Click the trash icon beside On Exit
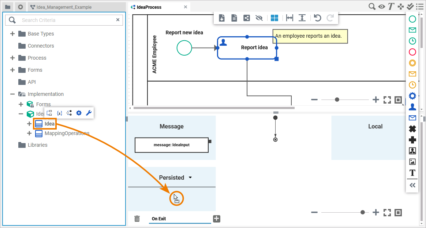Image resolution: width=426 pixels, height=228 pixels. [x=137, y=219]
